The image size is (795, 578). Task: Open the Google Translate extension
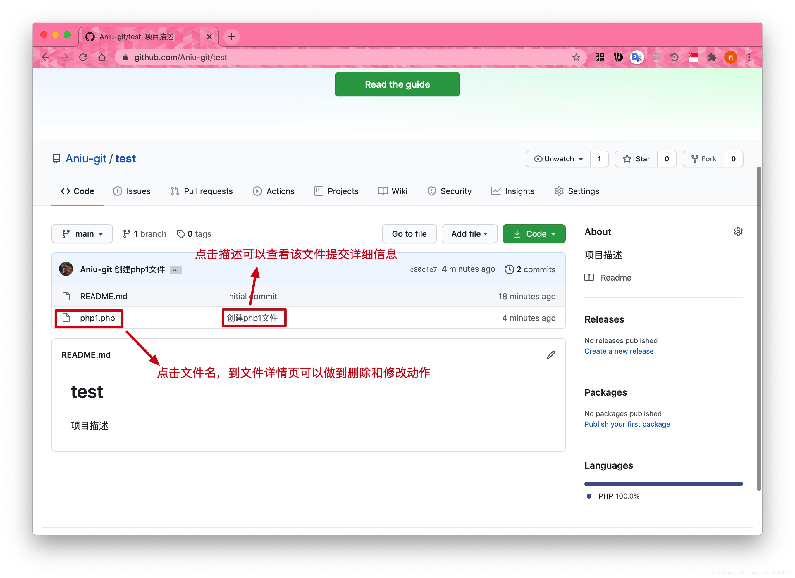click(636, 57)
